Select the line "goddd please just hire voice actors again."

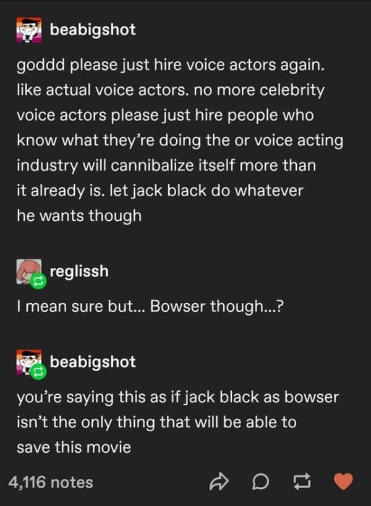171,65
